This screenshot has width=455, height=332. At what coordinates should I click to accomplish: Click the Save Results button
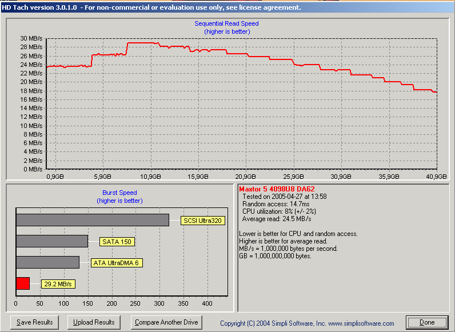[35, 322]
